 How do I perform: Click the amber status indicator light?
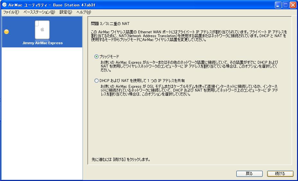pos(6,32)
